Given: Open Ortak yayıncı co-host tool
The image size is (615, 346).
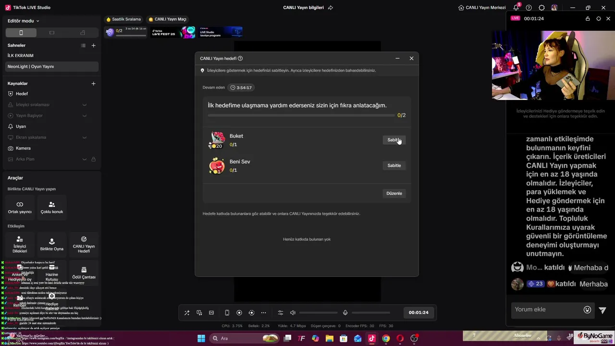Looking at the screenshot, I should tap(20, 207).
